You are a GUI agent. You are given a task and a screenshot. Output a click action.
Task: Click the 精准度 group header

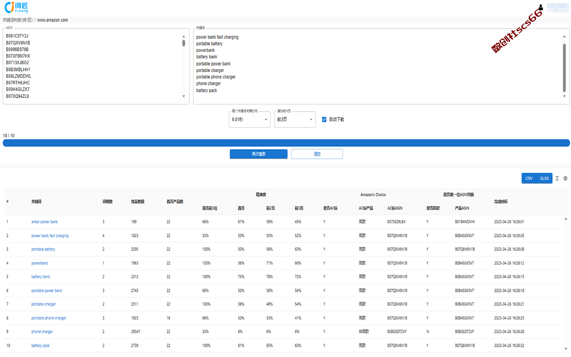[x=261, y=195]
